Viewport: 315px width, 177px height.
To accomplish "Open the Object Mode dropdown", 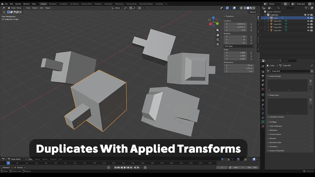I will tap(16, 8).
